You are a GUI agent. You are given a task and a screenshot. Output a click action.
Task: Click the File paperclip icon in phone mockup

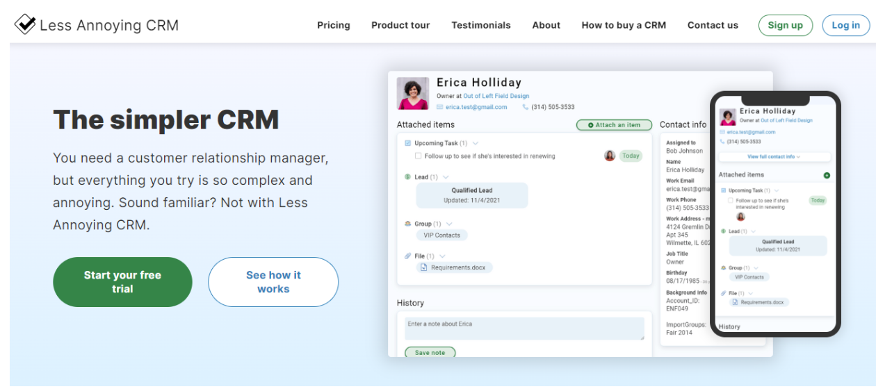724,293
